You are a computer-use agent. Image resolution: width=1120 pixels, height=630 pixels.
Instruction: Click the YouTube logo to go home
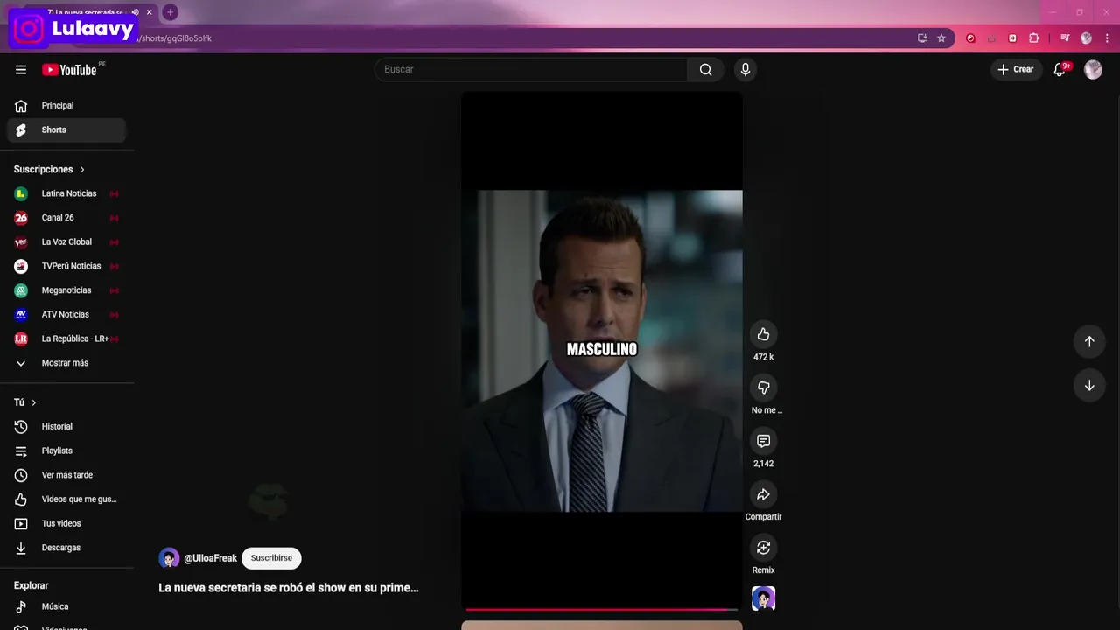click(x=69, y=70)
